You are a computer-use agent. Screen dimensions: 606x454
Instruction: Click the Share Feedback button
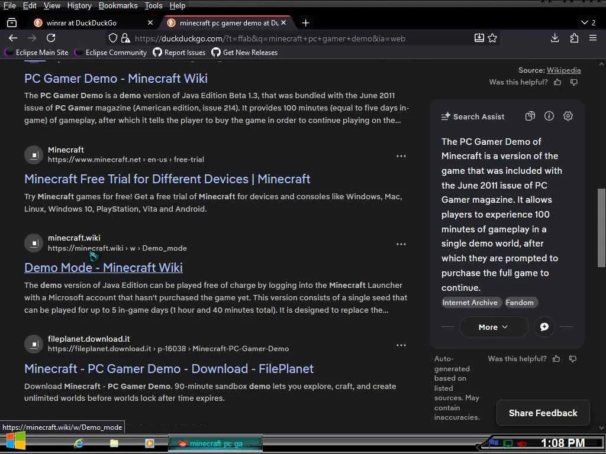[543, 413]
